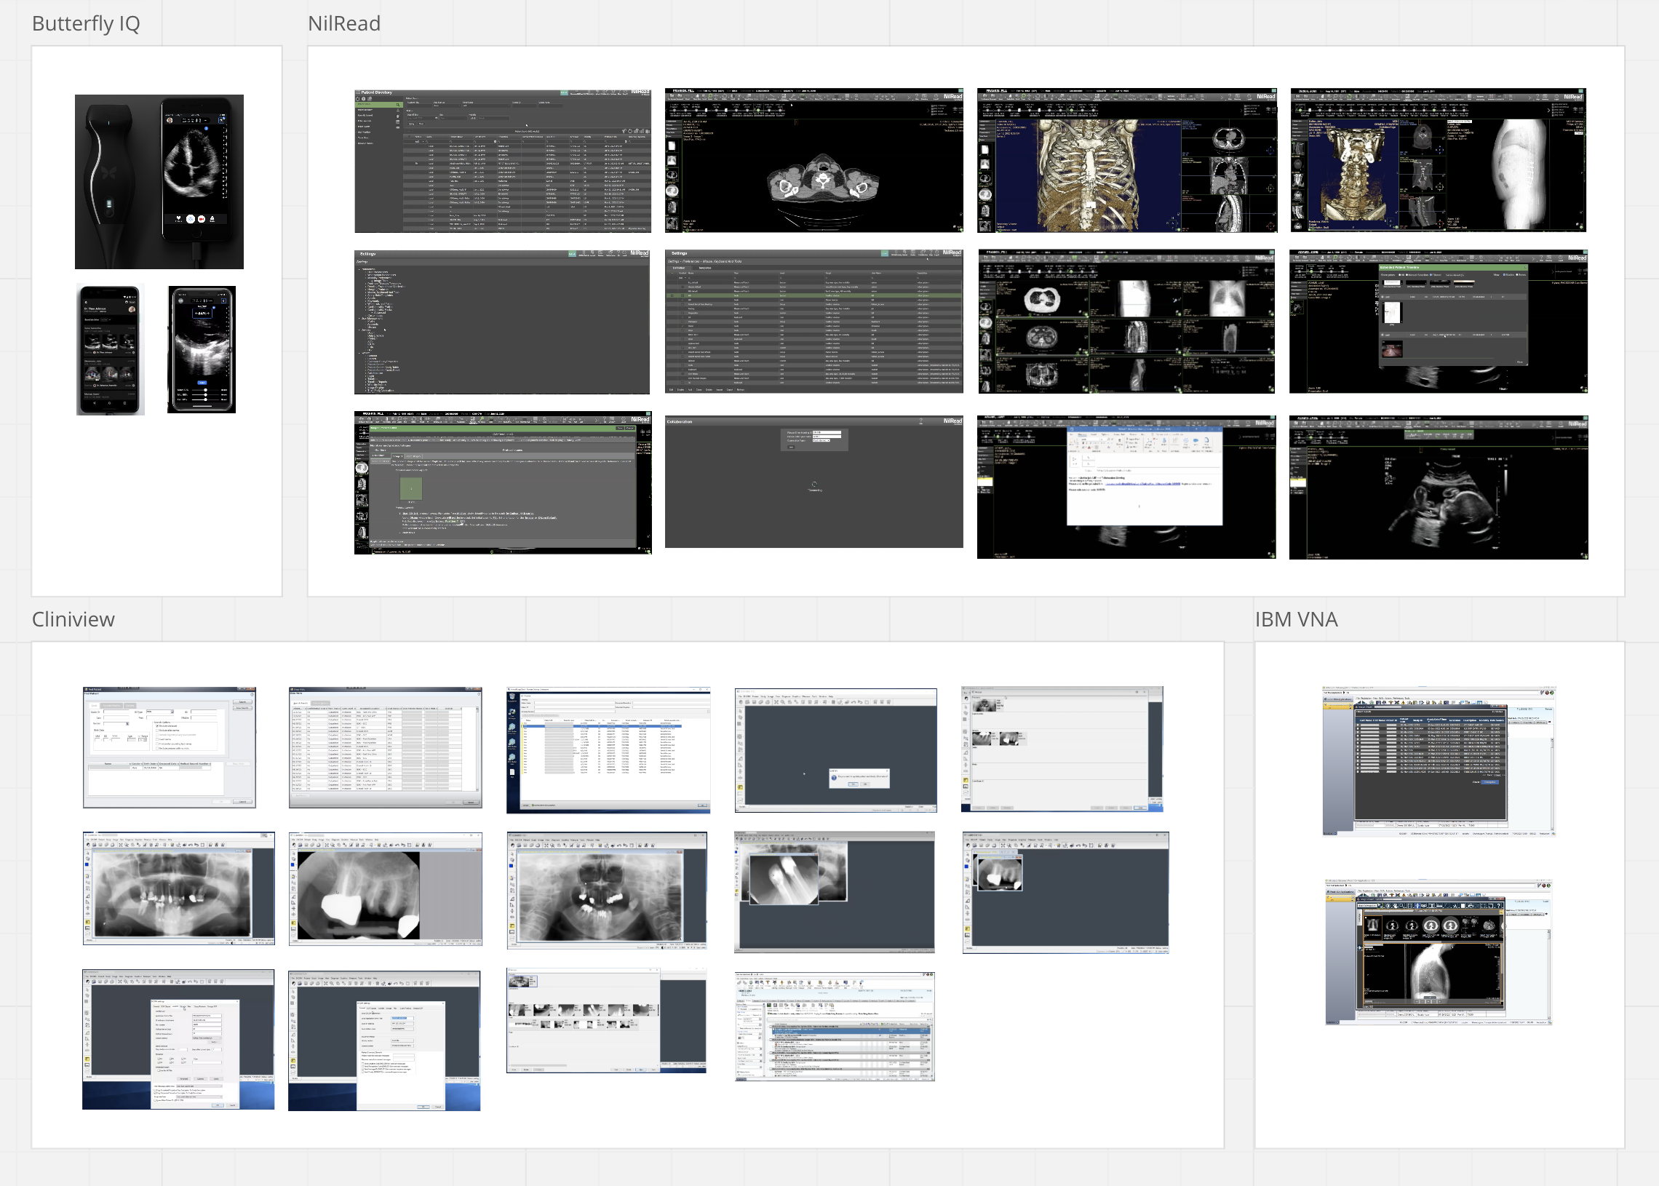Select the IBM VNA frame title

(1296, 619)
